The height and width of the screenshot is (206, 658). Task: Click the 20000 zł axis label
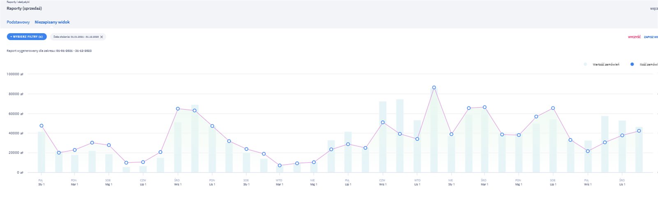(x=16, y=153)
